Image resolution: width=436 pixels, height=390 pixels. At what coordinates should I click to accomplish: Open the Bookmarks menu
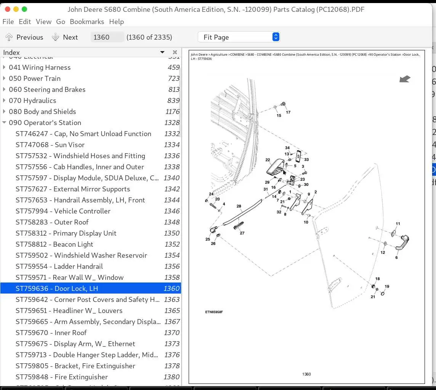tap(87, 22)
